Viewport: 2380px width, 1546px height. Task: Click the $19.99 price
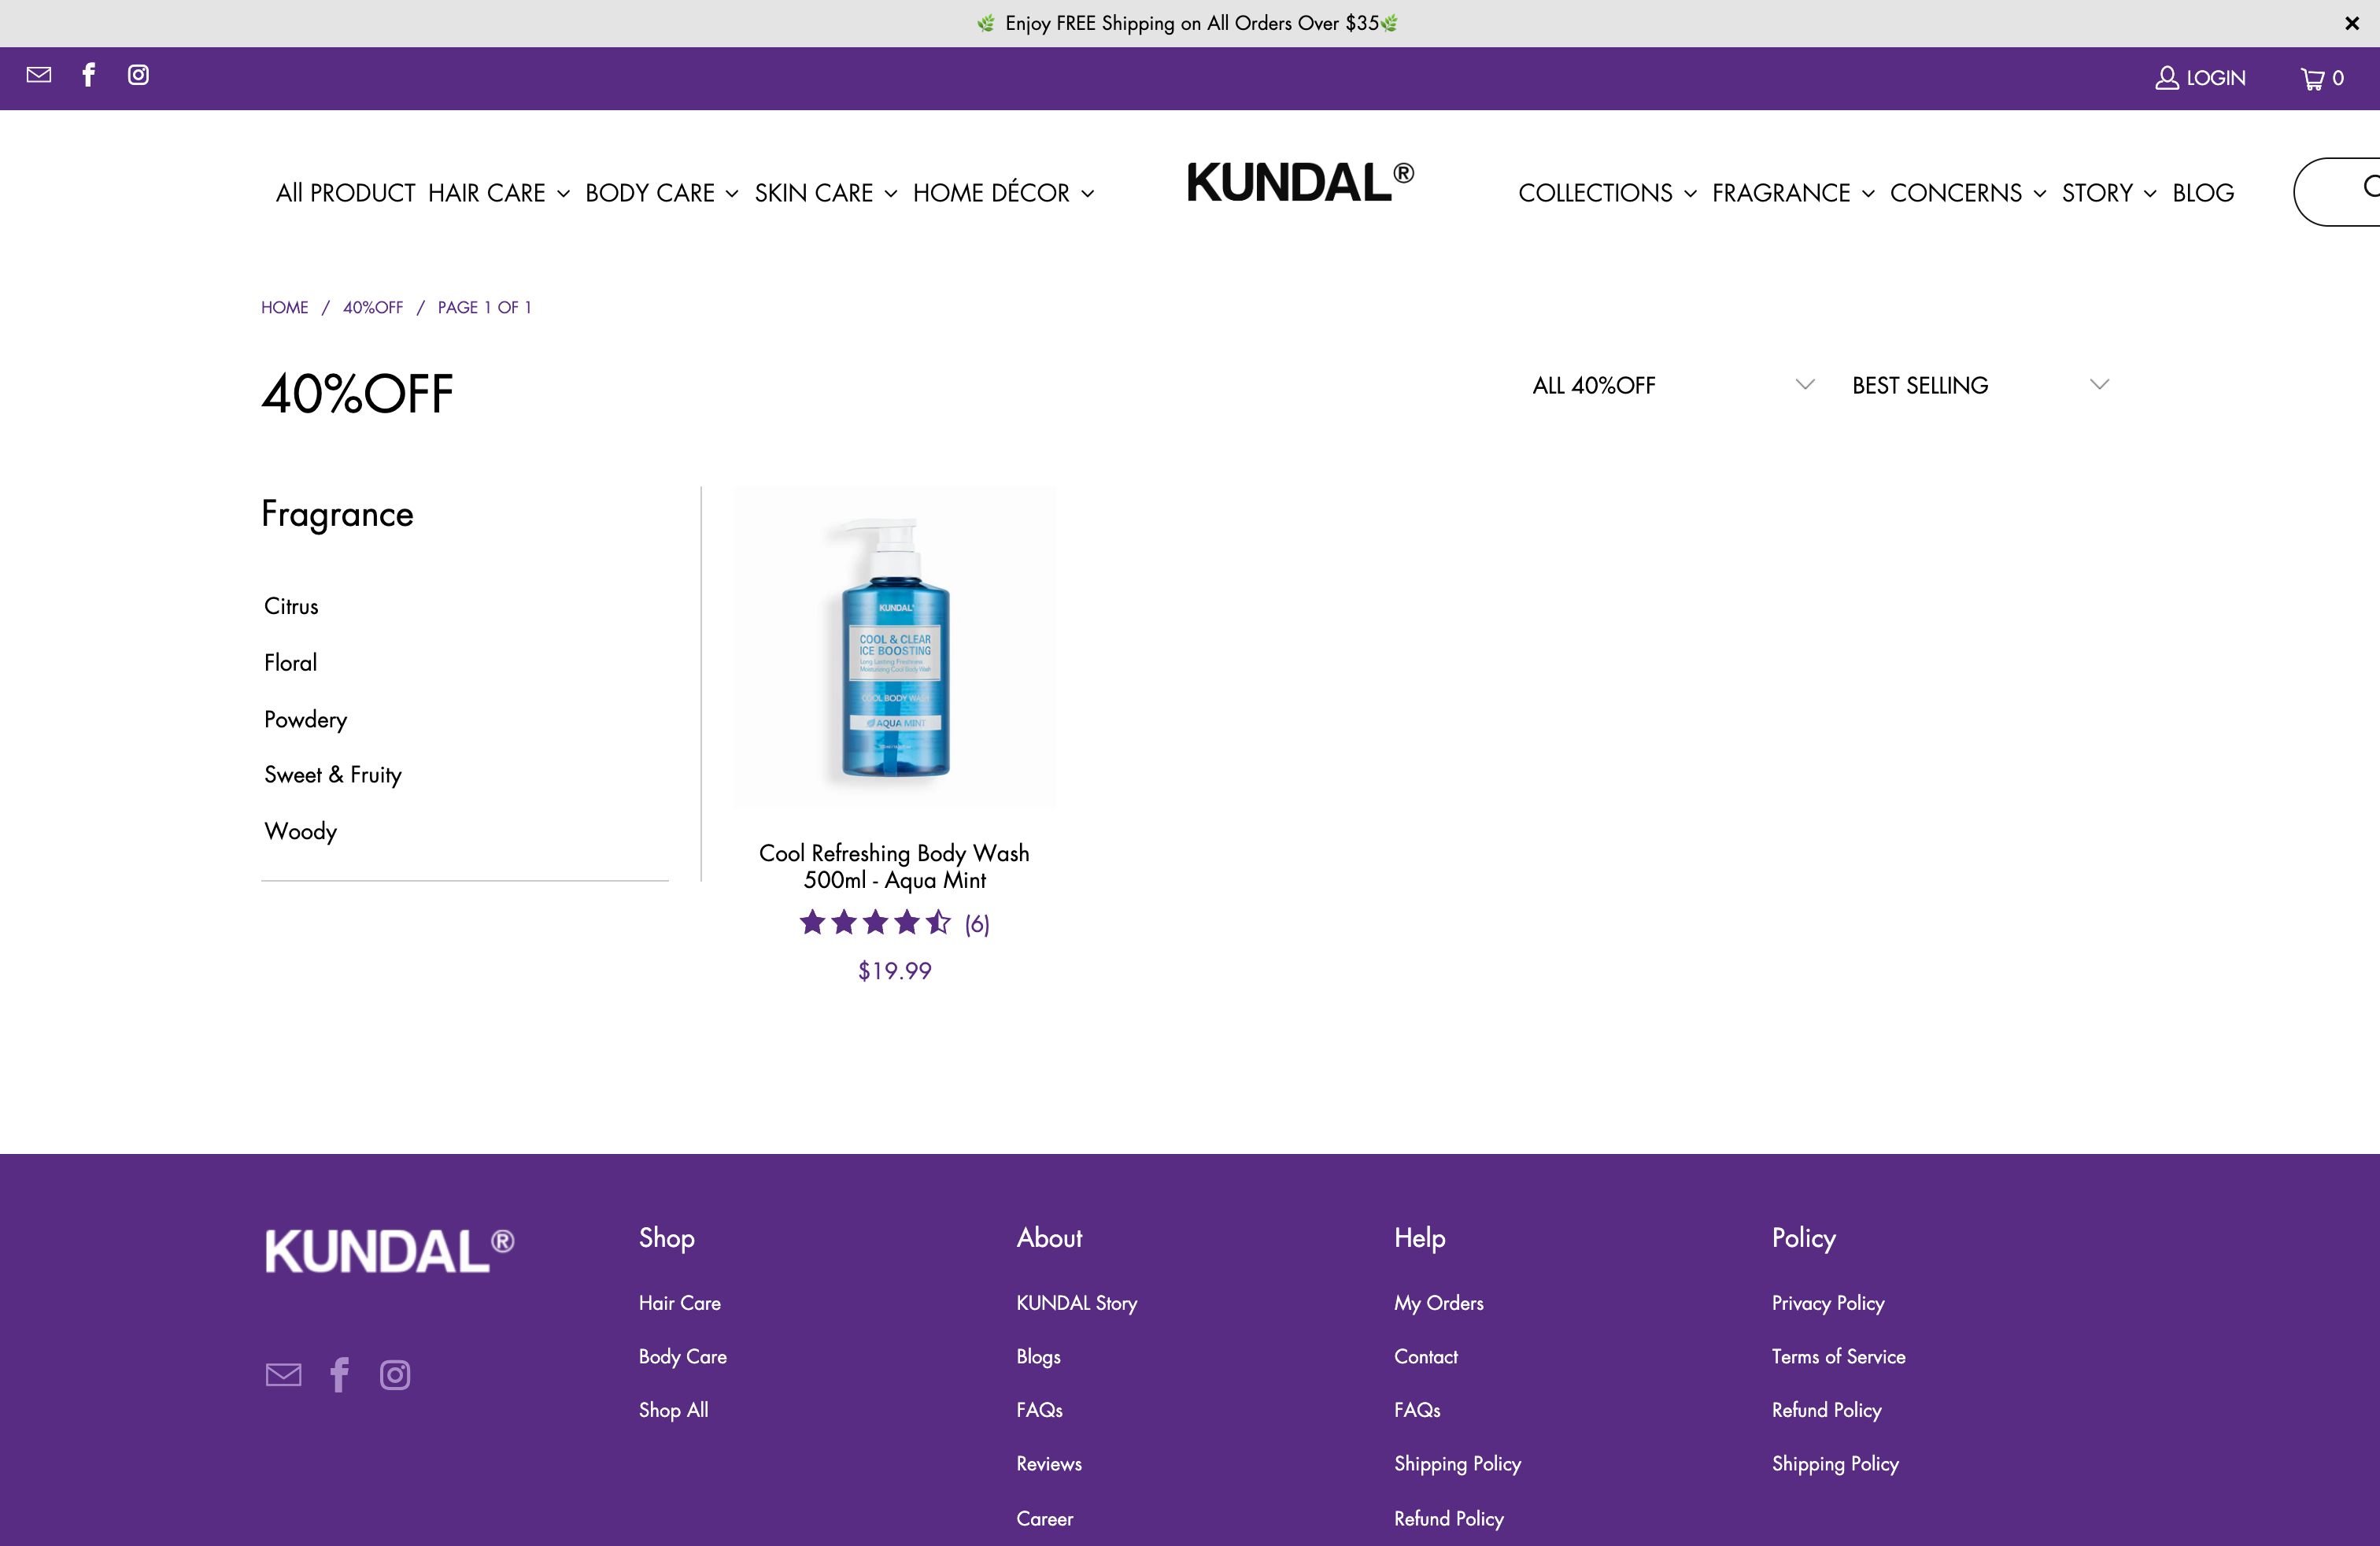coord(895,971)
